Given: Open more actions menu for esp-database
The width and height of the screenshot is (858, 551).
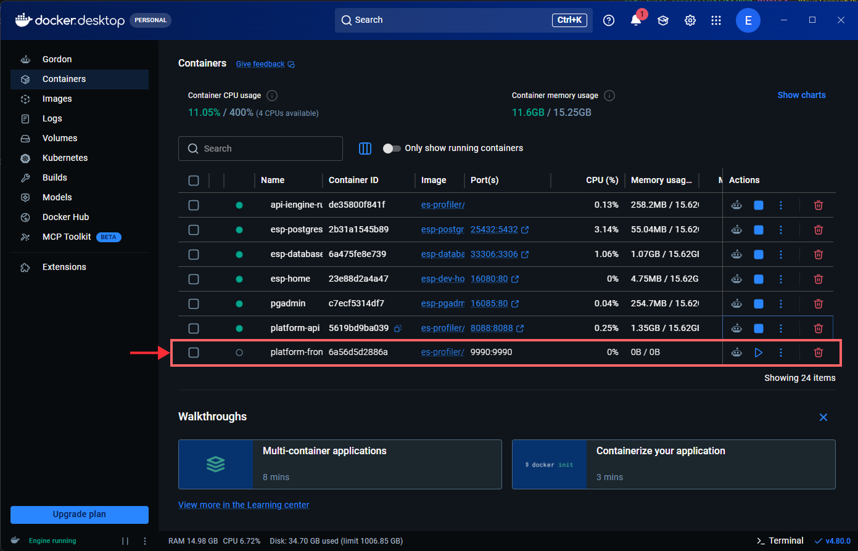Looking at the screenshot, I should click(x=781, y=255).
